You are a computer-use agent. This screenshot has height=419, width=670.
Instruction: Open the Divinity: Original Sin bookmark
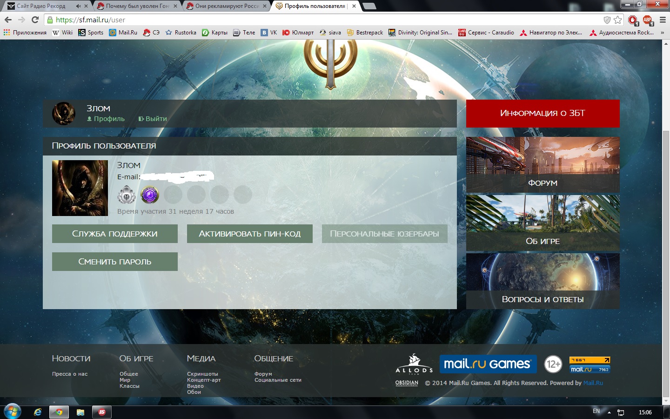click(x=421, y=33)
